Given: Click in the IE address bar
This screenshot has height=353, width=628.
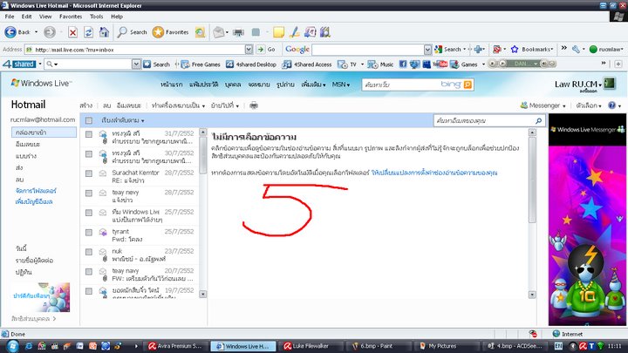Looking at the screenshot, I should coord(139,50).
